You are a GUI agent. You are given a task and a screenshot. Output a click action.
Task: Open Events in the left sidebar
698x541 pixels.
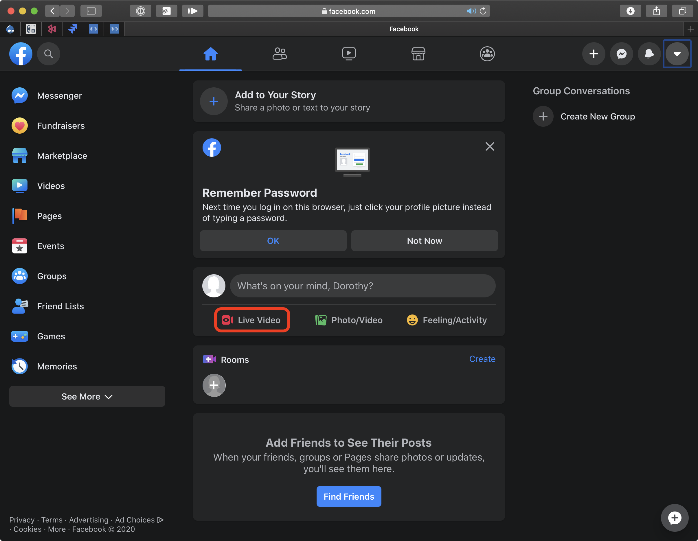[x=87, y=246]
